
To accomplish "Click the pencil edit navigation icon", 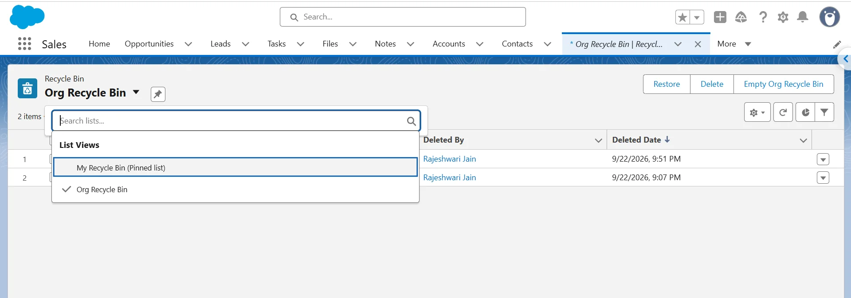I will [x=837, y=45].
